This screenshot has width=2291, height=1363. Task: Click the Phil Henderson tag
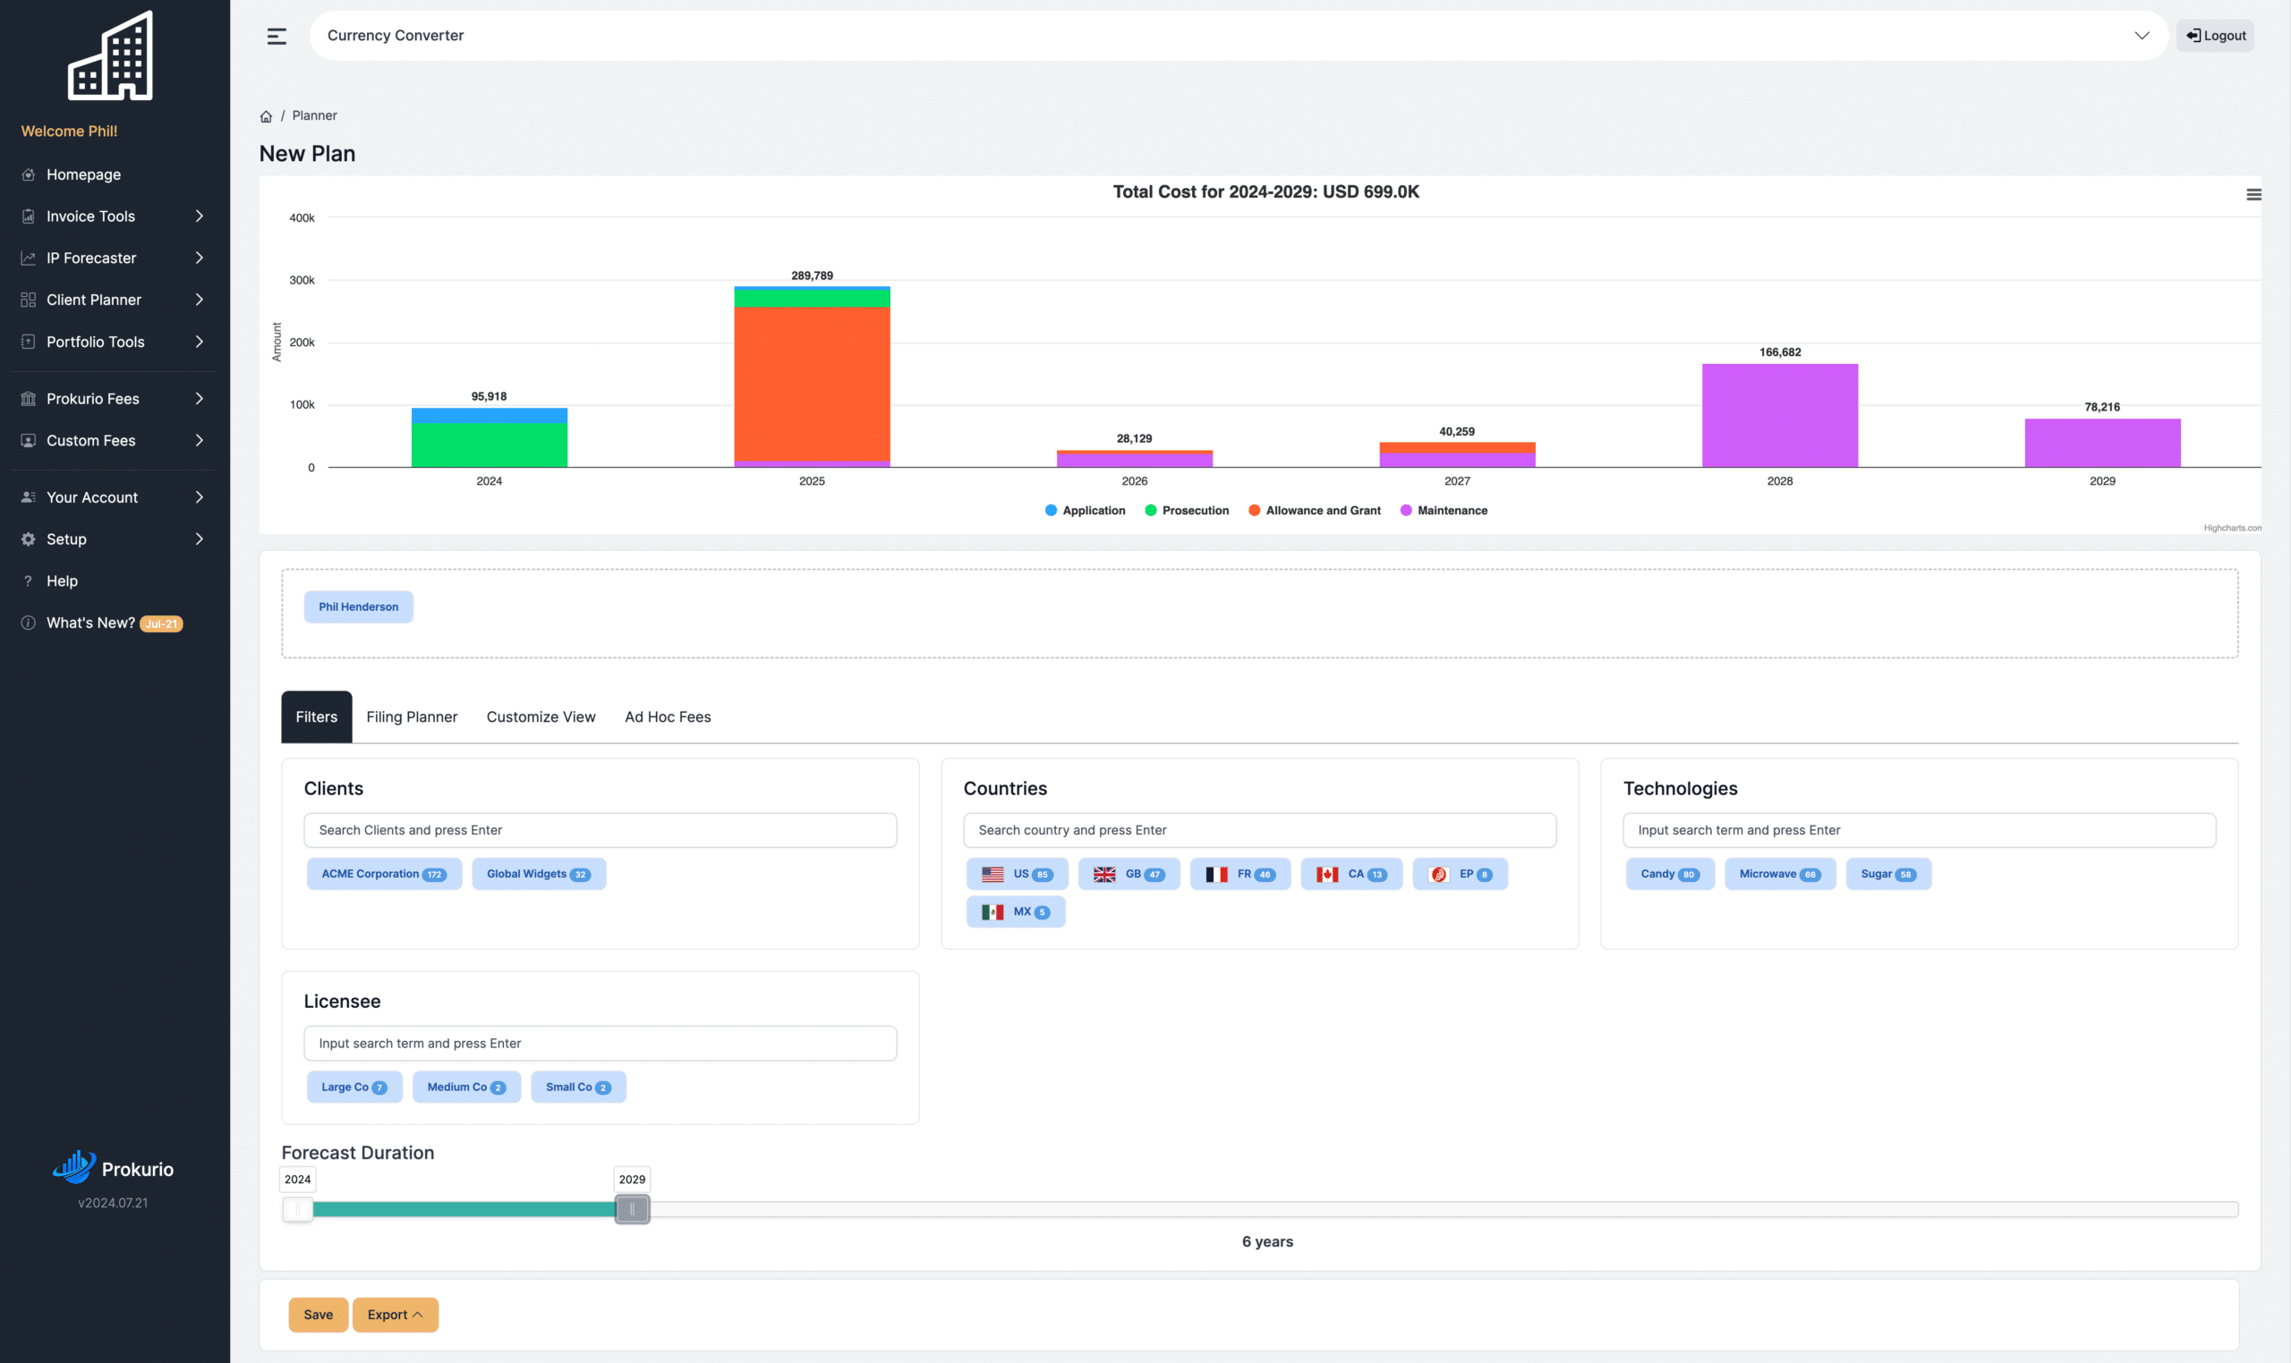click(x=358, y=606)
